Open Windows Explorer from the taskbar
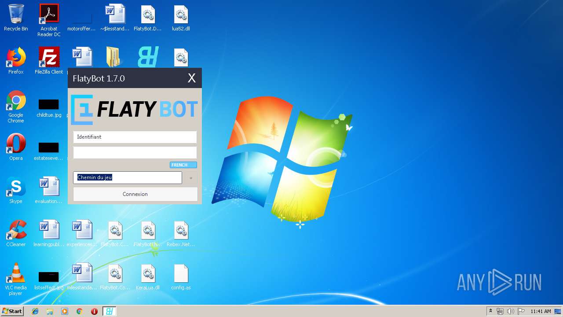 [x=50, y=311]
